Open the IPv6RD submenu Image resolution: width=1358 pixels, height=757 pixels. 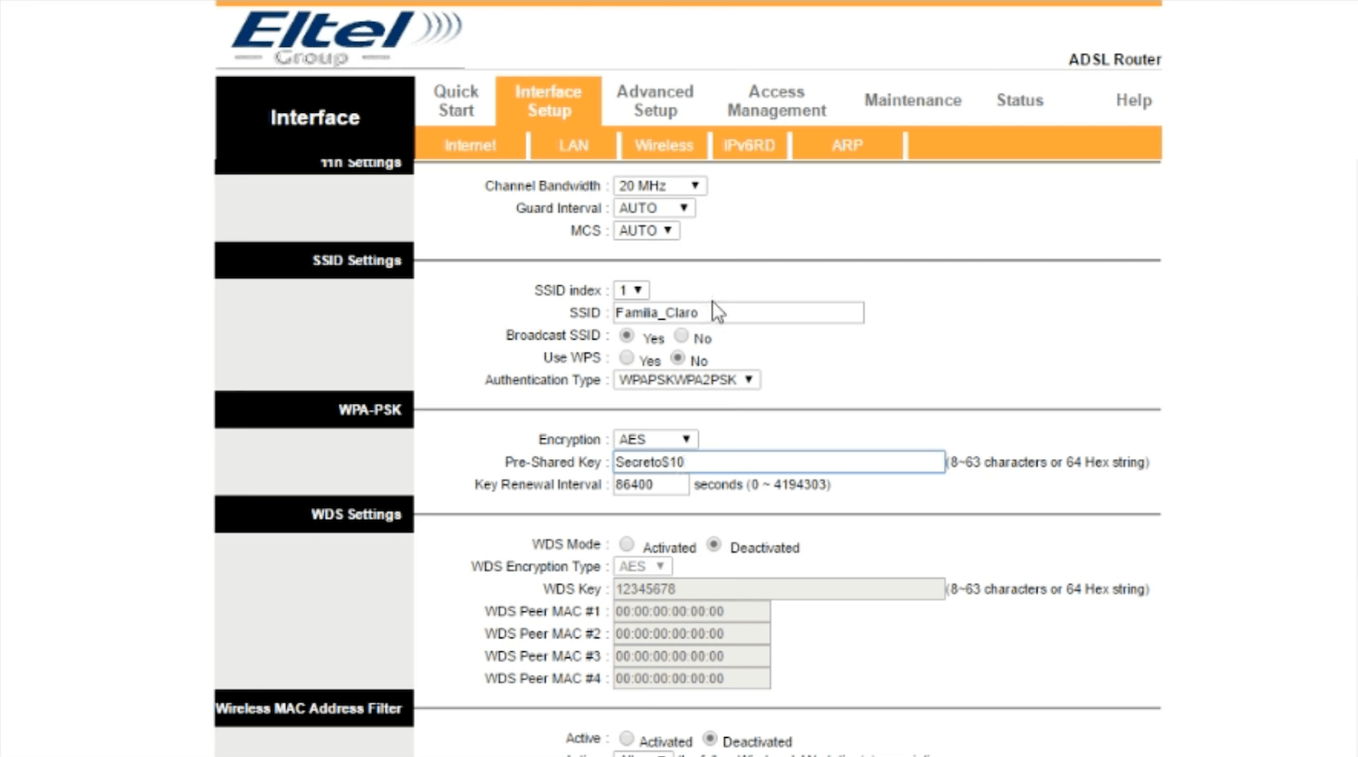(749, 145)
